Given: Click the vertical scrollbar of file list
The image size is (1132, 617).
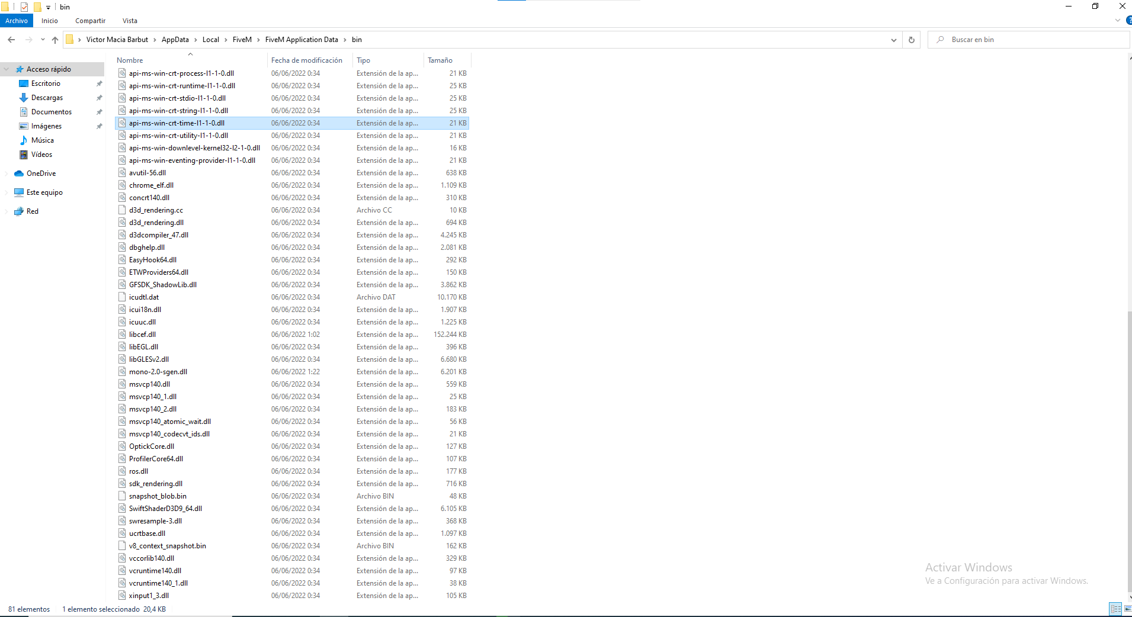Looking at the screenshot, I should [1129, 414].
